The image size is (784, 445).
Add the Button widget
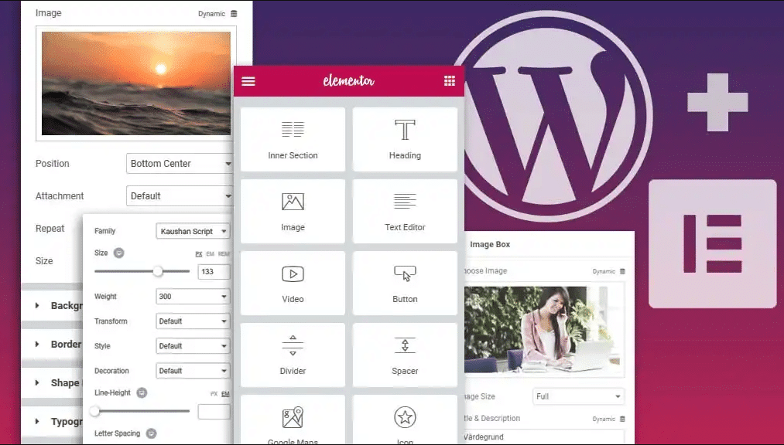pos(405,283)
